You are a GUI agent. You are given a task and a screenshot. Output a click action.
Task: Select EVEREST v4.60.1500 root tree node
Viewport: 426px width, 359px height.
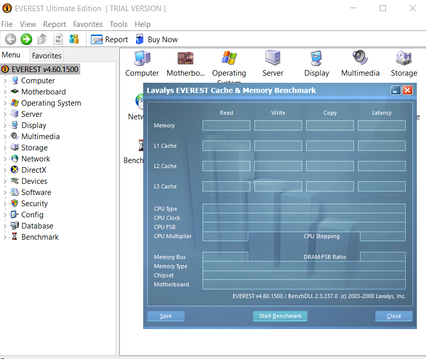click(41, 69)
